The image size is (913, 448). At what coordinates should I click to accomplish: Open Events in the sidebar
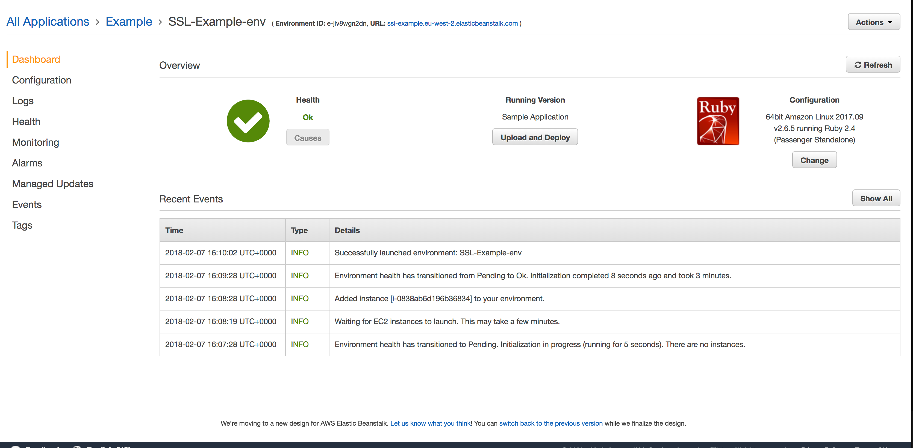[x=26, y=205]
